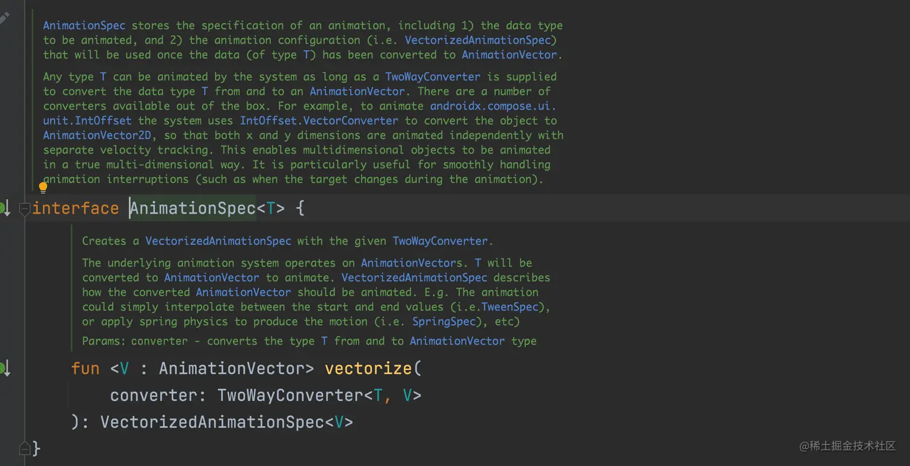Open the TweenSpec link in the method doc
This screenshot has height=466, width=910.
(514, 307)
